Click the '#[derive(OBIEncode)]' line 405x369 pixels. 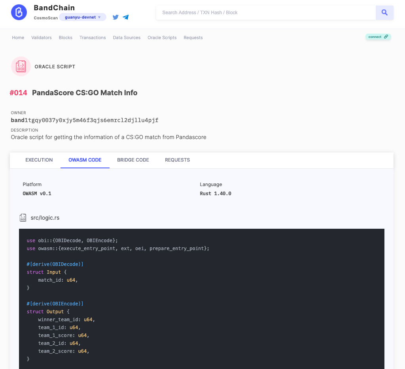tap(55, 304)
